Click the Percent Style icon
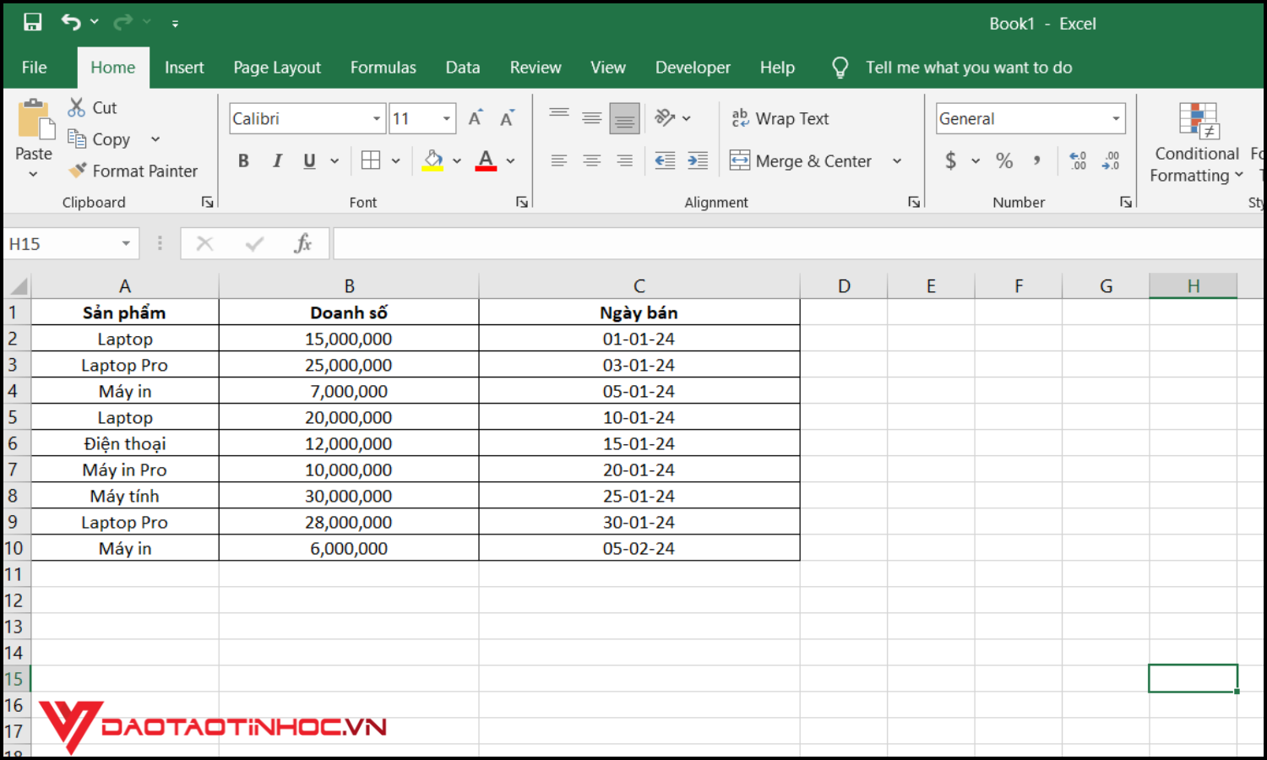This screenshot has width=1267, height=760. (x=1003, y=160)
